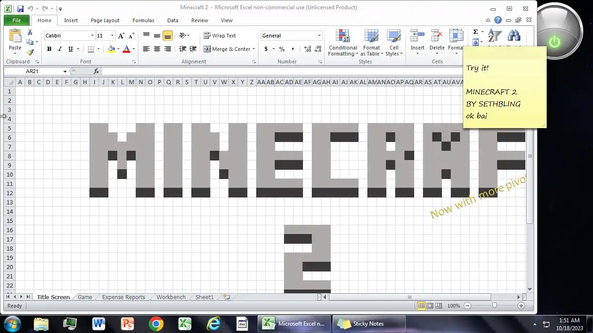
Task: Click the Windows Start button
Action: 12,323
